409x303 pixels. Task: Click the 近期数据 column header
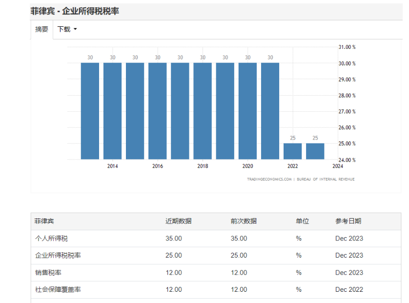[179, 221]
